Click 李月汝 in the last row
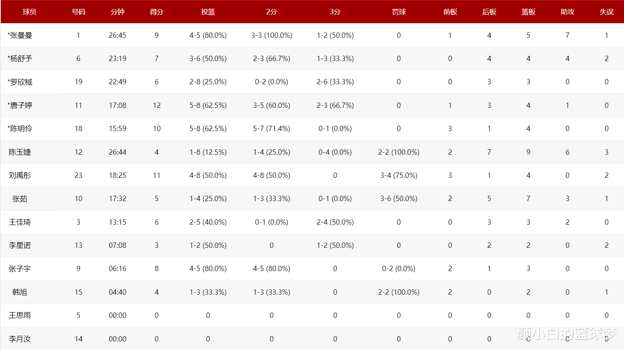This screenshot has height=350, width=624. pyautogui.click(x=20, y=339)
